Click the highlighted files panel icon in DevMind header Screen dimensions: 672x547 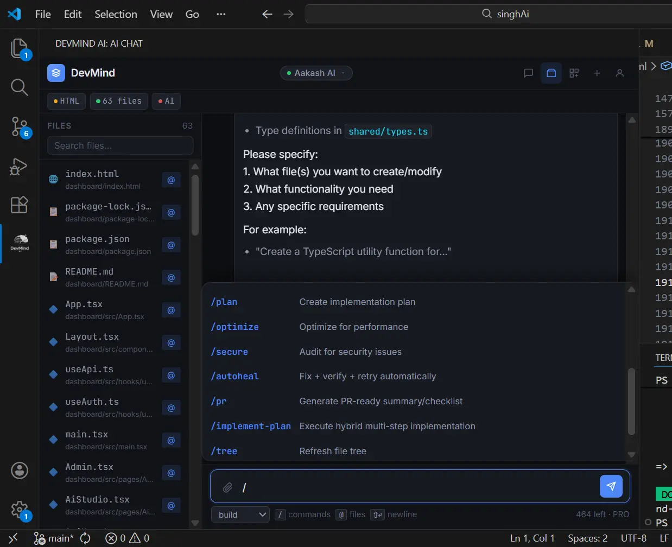551,73
